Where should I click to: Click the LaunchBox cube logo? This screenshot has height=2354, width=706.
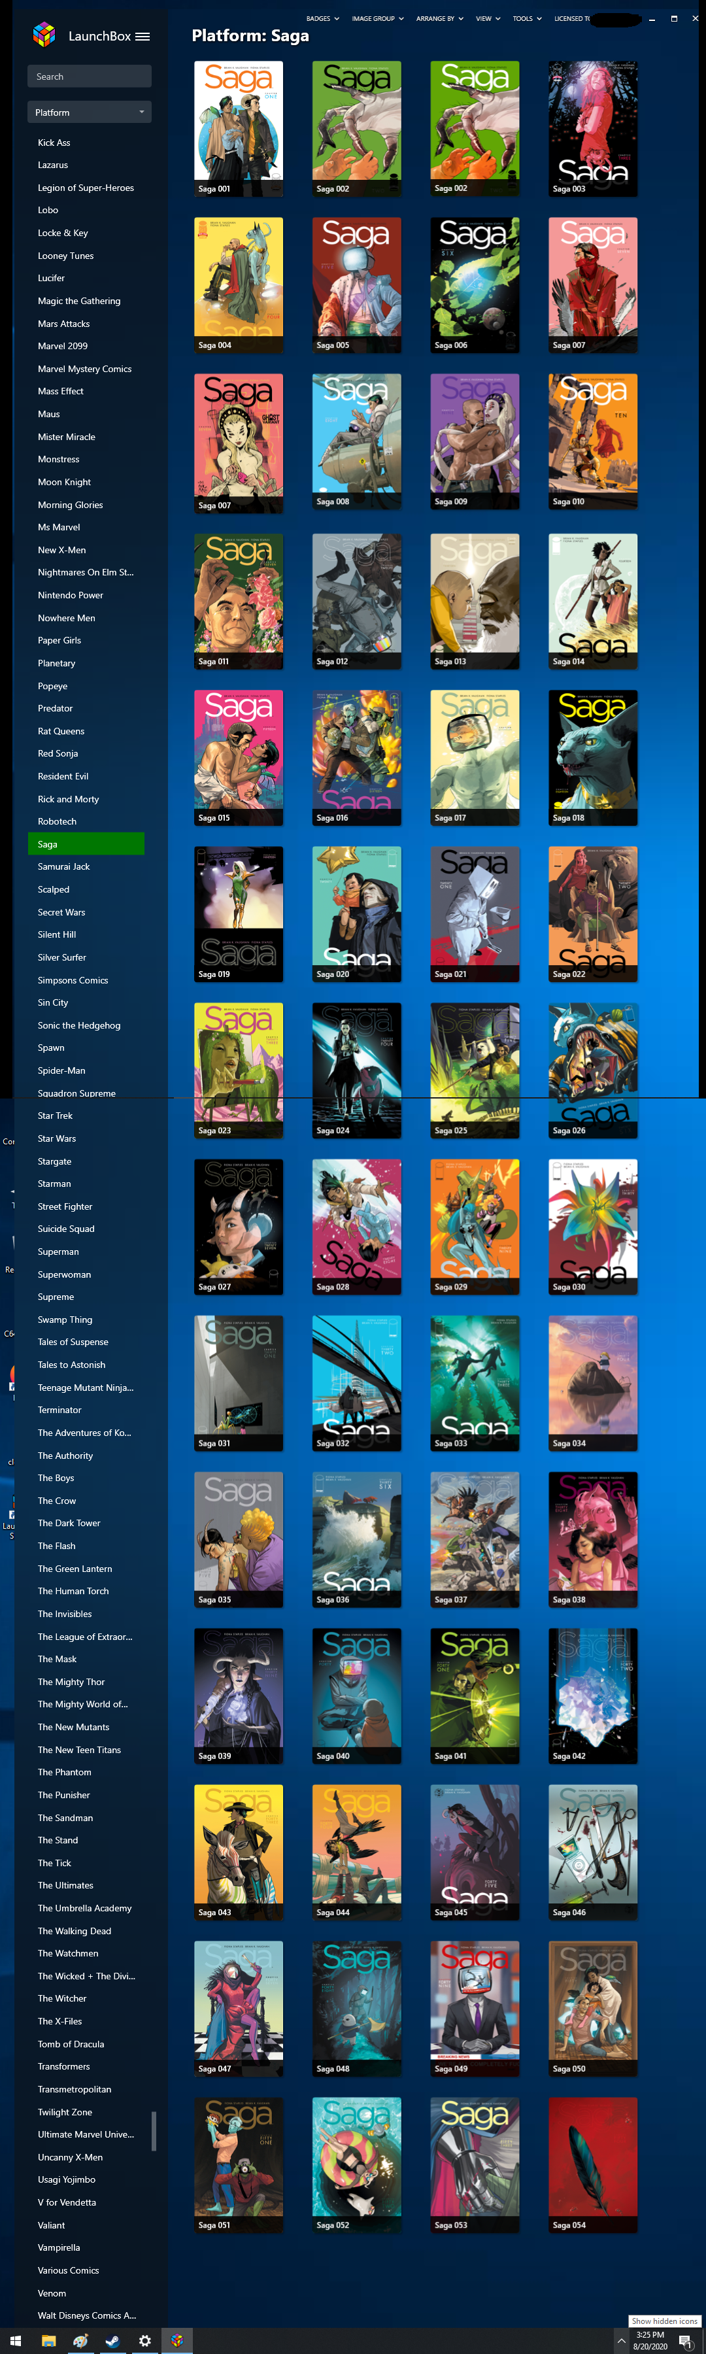(x=44, y=35)
